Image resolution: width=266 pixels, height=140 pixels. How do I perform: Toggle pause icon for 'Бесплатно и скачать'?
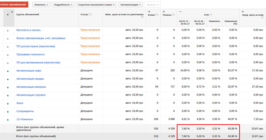[x=8, y=31]
